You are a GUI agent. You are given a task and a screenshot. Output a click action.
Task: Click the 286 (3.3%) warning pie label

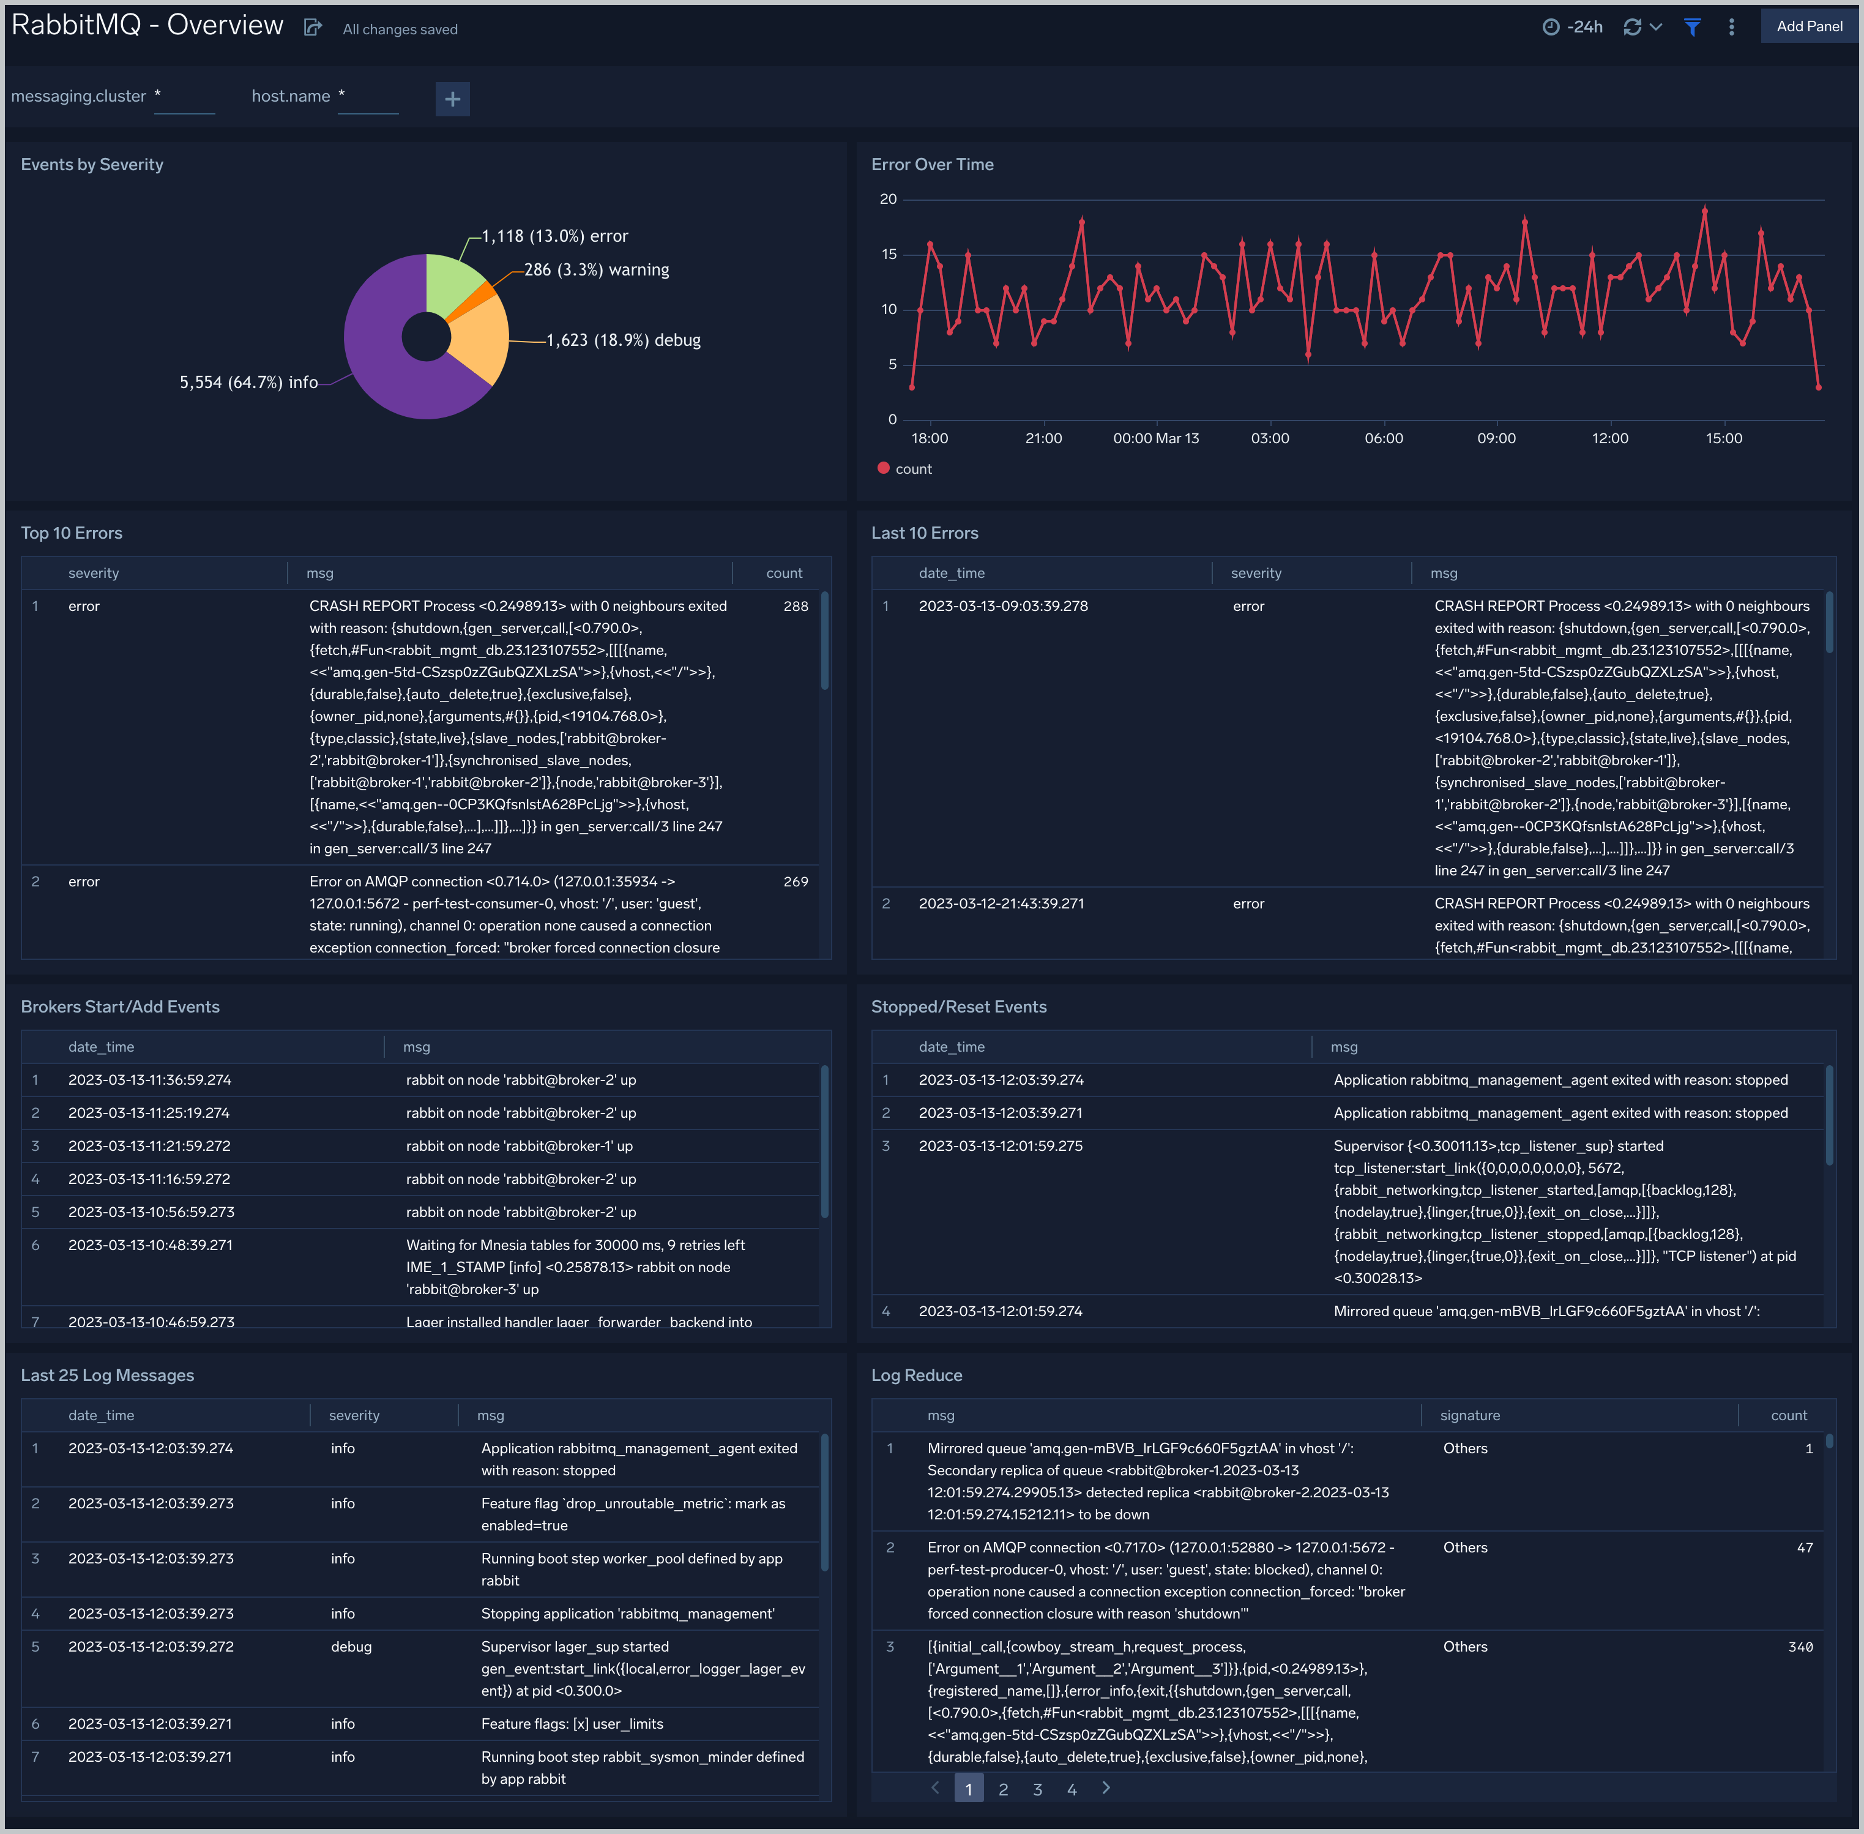(x=596, y=270)
